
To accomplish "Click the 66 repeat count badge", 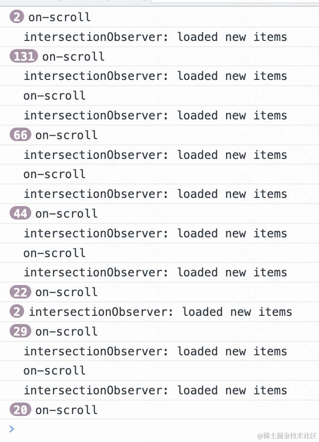I will (x=20, y=135).
